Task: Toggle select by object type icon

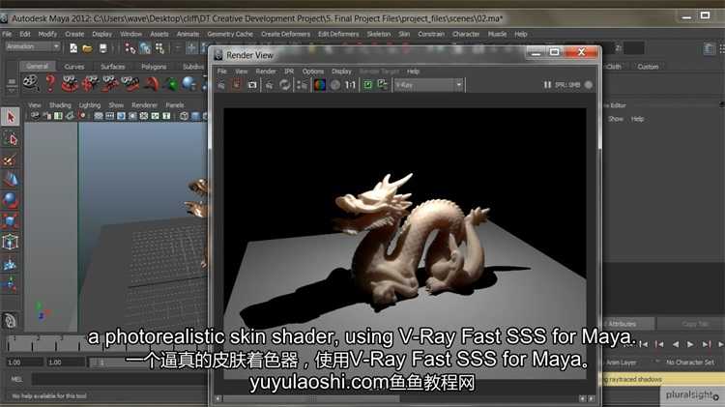Action: coord(145,48)
